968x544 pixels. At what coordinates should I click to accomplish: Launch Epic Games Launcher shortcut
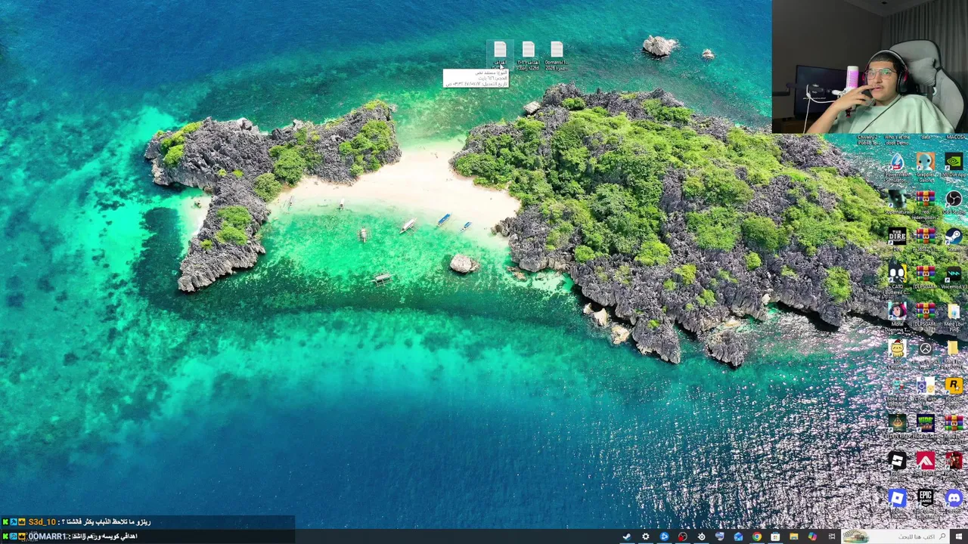click(x=926, y=499)
